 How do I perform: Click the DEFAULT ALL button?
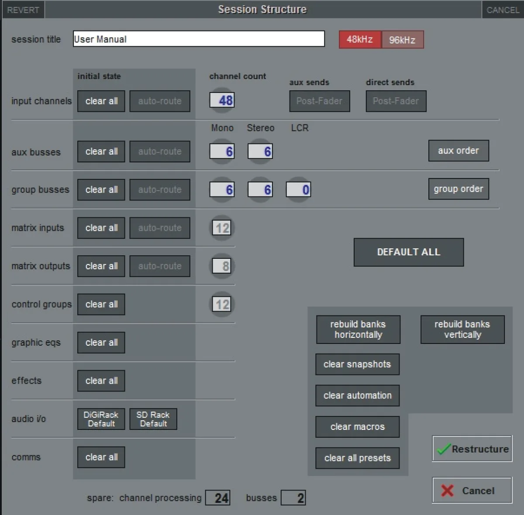409,252
